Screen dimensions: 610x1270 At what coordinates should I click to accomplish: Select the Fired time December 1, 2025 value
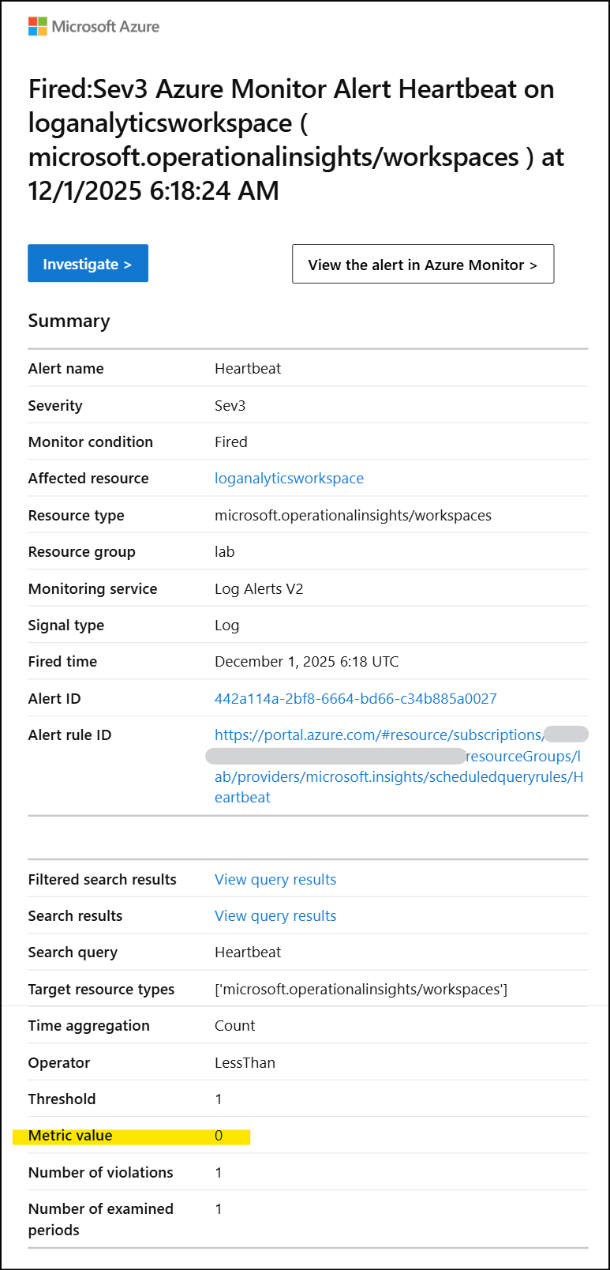point(306,662)
